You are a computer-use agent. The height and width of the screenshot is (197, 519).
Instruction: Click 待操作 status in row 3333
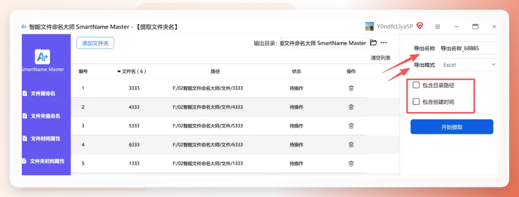pos(297,88)
